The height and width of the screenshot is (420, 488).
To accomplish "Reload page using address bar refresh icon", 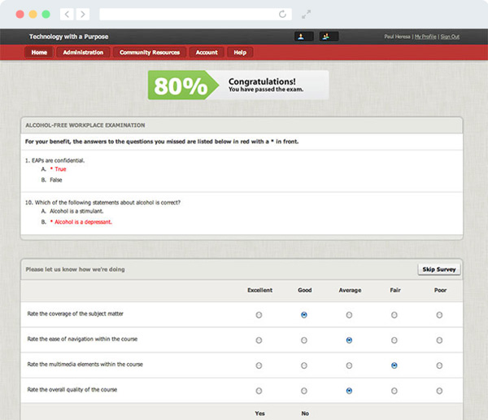I will (x=282, y=15).
